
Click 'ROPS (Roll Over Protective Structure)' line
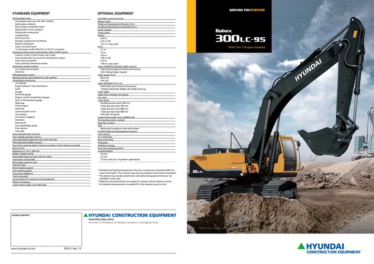pyautogui.click(x=118, y=86)
